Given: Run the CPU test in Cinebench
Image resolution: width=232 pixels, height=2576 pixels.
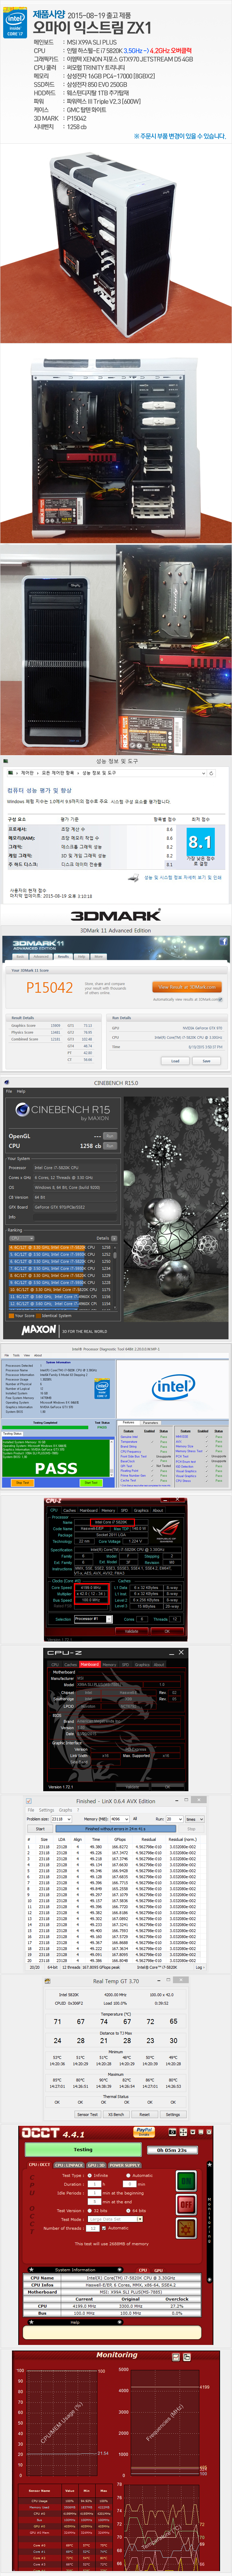Looking at the screenshot, I should (110, 1146).
